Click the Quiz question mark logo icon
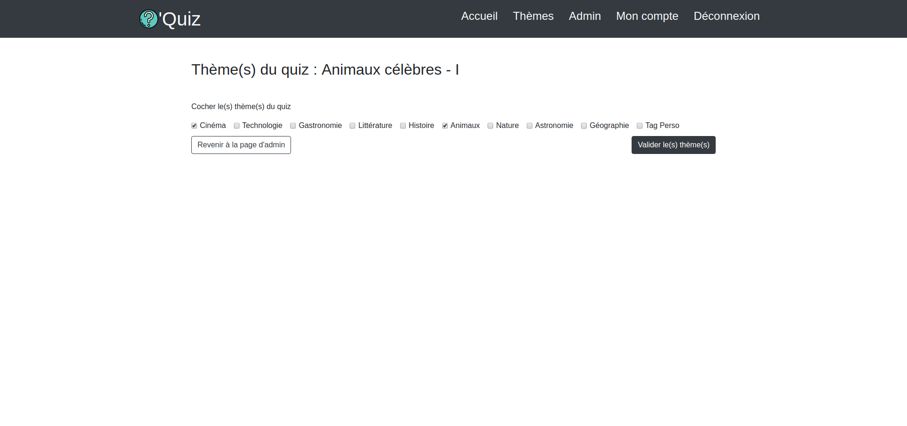The width and height of the screenshot is (907, 426). coord(148,19)
